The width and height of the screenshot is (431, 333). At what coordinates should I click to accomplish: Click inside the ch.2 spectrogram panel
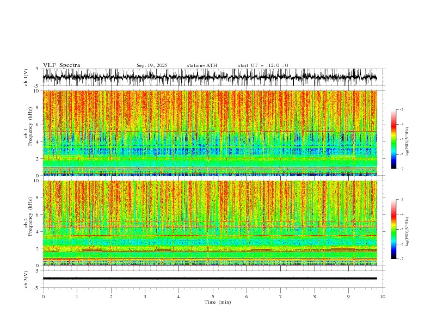click(210, 223)
